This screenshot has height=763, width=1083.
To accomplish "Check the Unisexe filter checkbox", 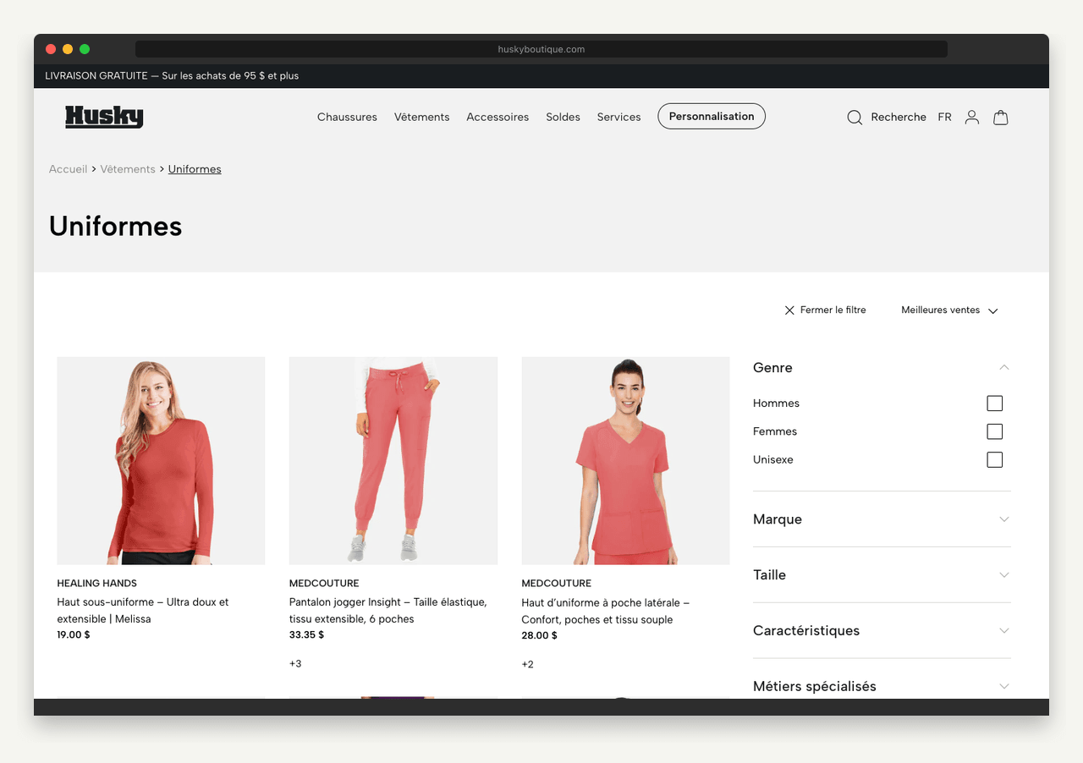I will point(994,459).
